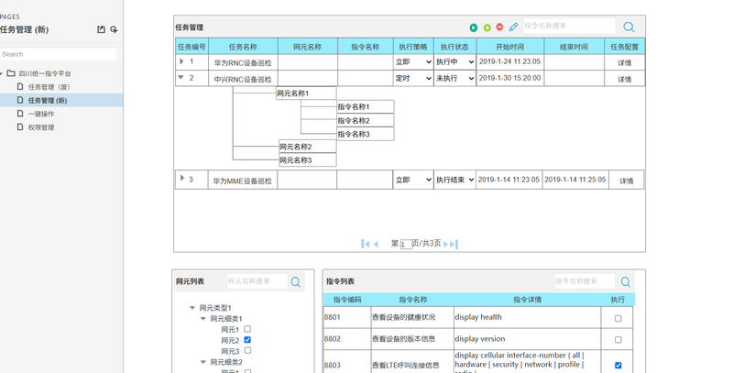This screenshot has height=373, width=733.
Task: Enable execute checkbox for command 8801
Action: 618,319
